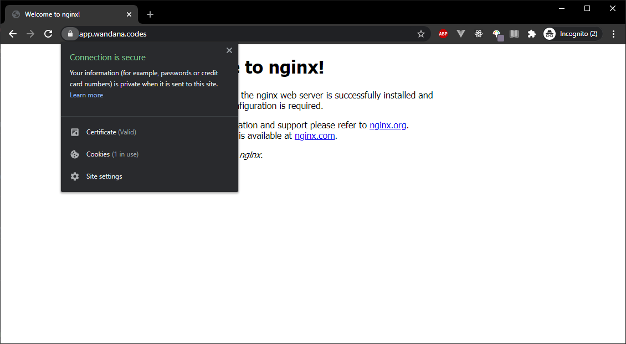Follow the nginx.com link

pyautogui.click(x=315, y=135)
